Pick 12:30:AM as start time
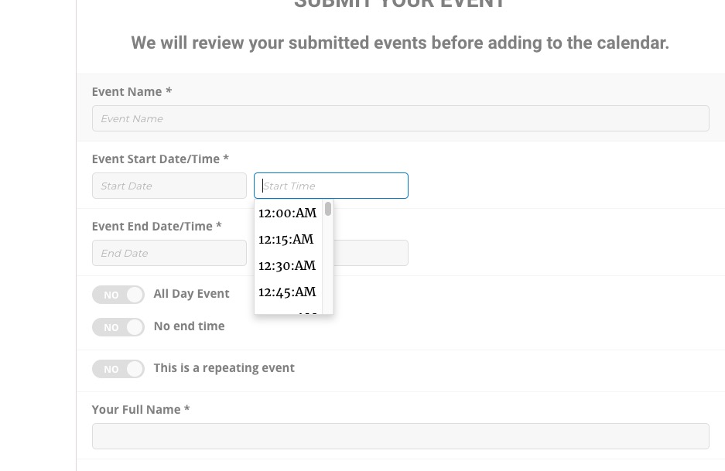The height and width of the screenshot is (471, 725). (287, 266)
